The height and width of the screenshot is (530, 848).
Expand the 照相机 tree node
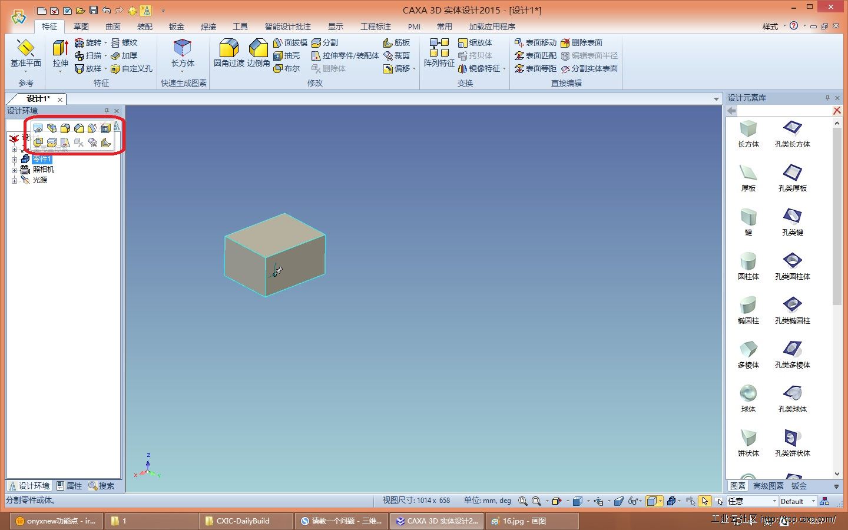(x=14, y=170)
